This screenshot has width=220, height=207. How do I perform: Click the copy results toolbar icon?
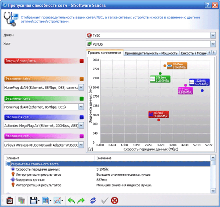[22, 201]
